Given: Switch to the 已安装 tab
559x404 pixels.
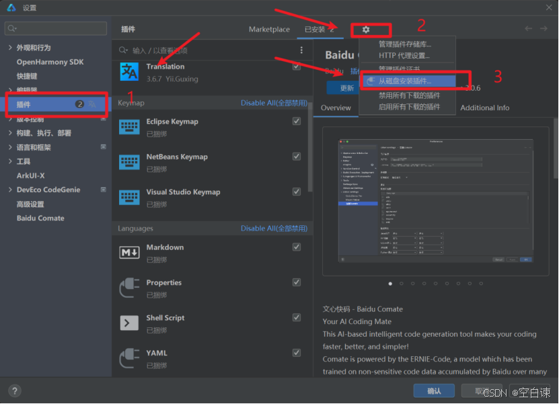Looking at the screenshot, I should pos(319,29).
